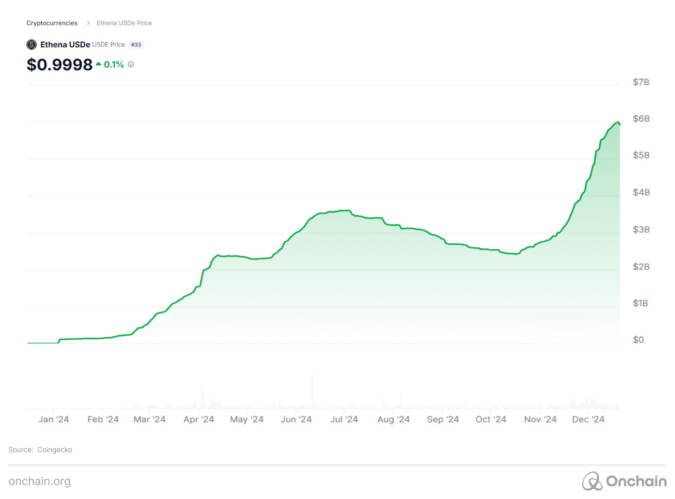Click the Feb '24 timeline label

(x=103, y=419)
